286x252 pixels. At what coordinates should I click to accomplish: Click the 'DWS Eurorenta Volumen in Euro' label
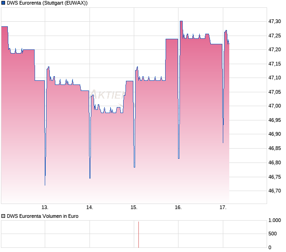click(x=42, y=216)
